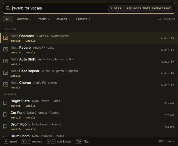
Task: Click the 'vocals' tag under Nota Auto Shift
Action: click(16, 64)
